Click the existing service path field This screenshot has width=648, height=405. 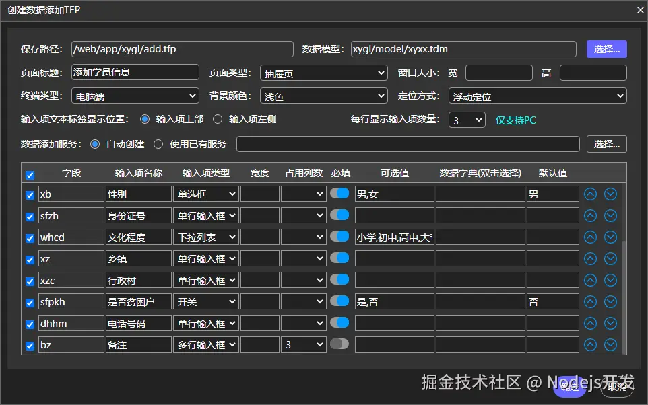pyautogui.click(x=408, y=144)
